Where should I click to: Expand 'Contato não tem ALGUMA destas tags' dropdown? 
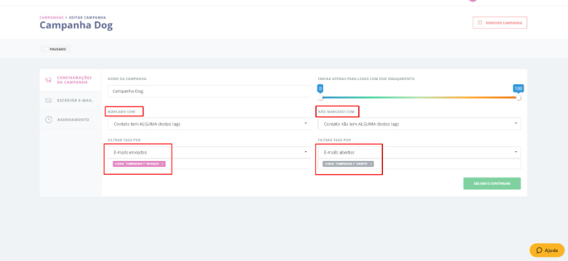[x=420, y=124]
